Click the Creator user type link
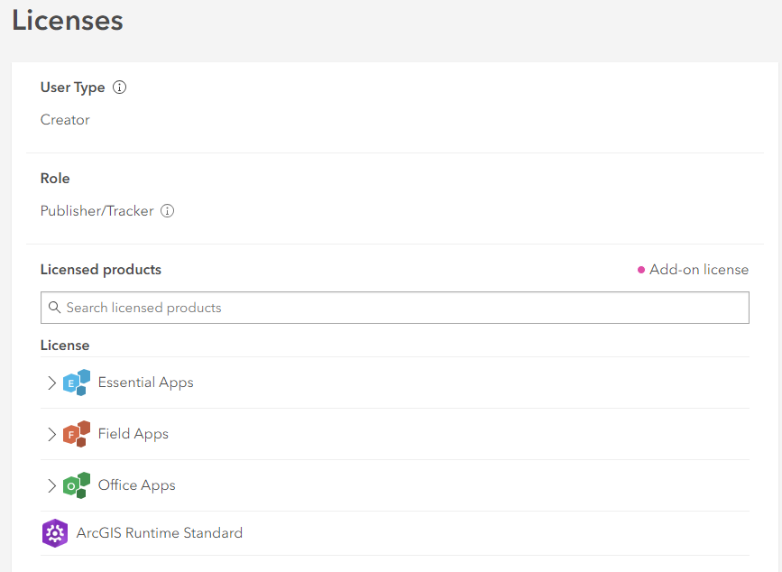This screenshot has height=572, width=782. click(64, 119)
